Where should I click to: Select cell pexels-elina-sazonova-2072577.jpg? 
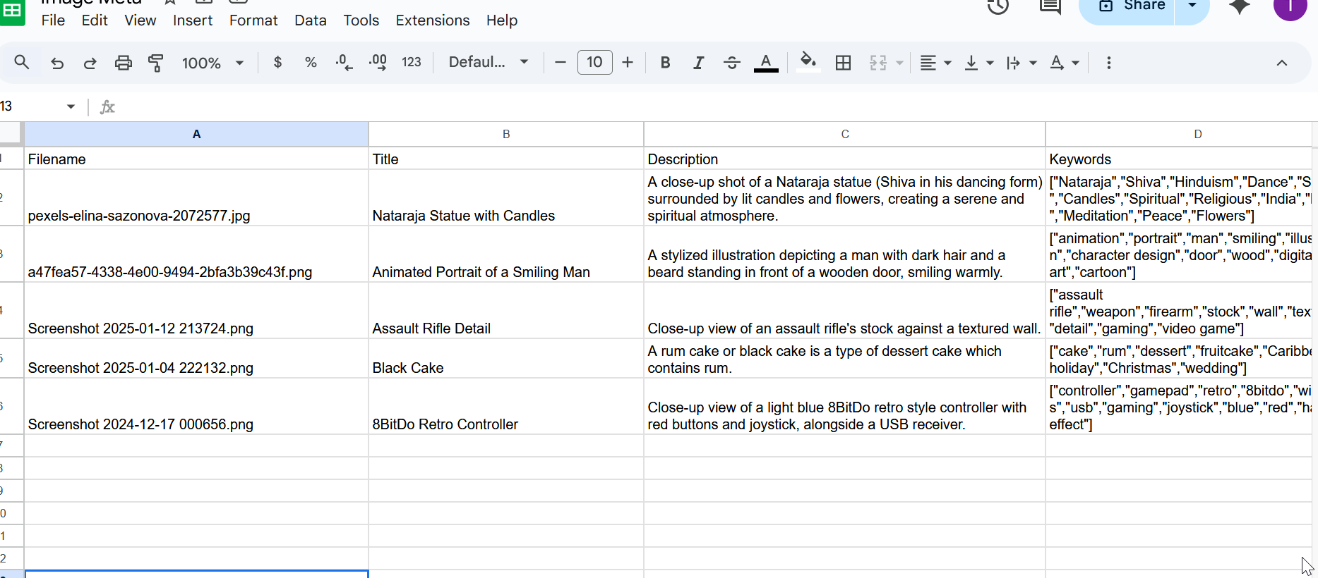point(196,198)
